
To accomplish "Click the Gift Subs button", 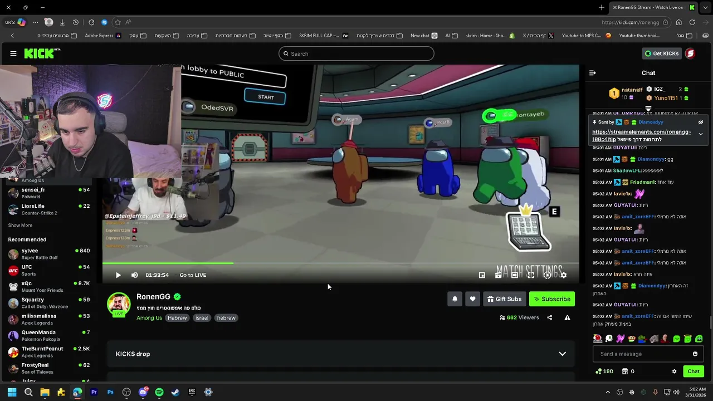I will tap(504, 299).
